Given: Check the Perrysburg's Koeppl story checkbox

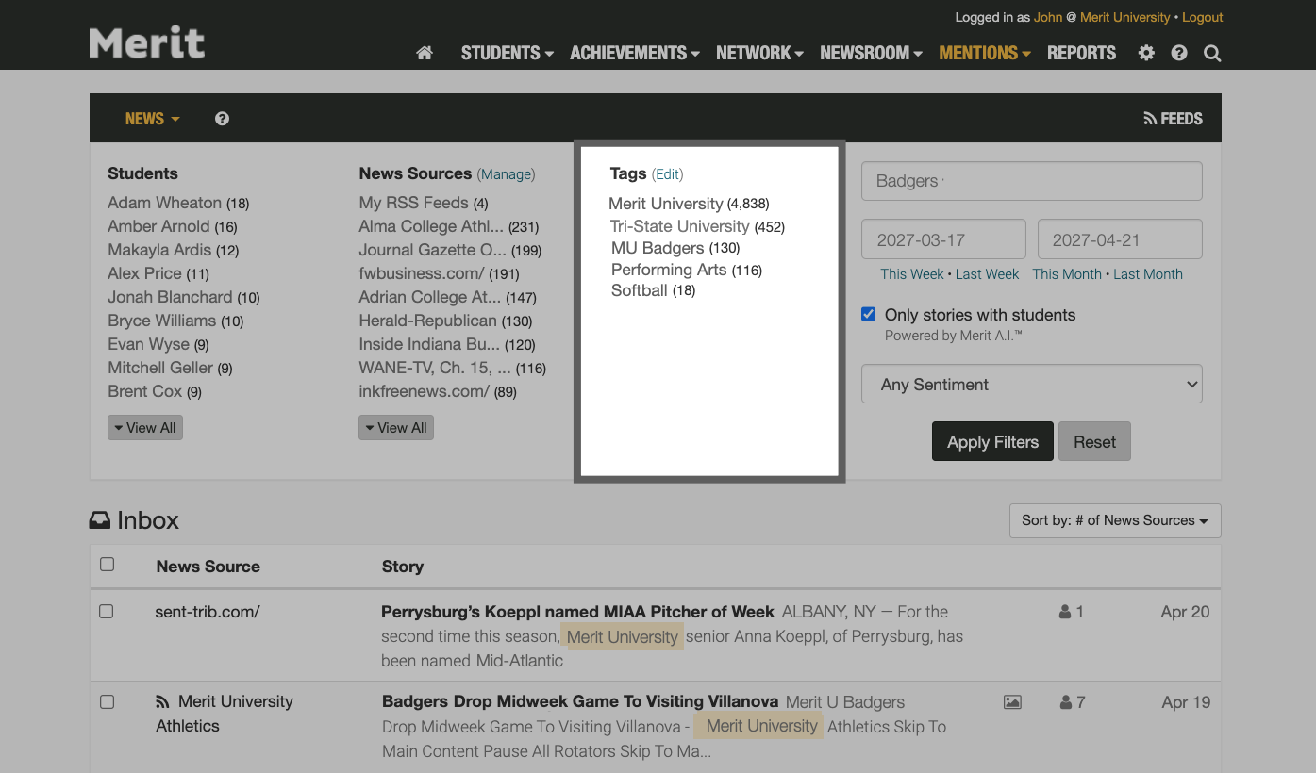Looking at the screenshot, I should pos(106,611).
